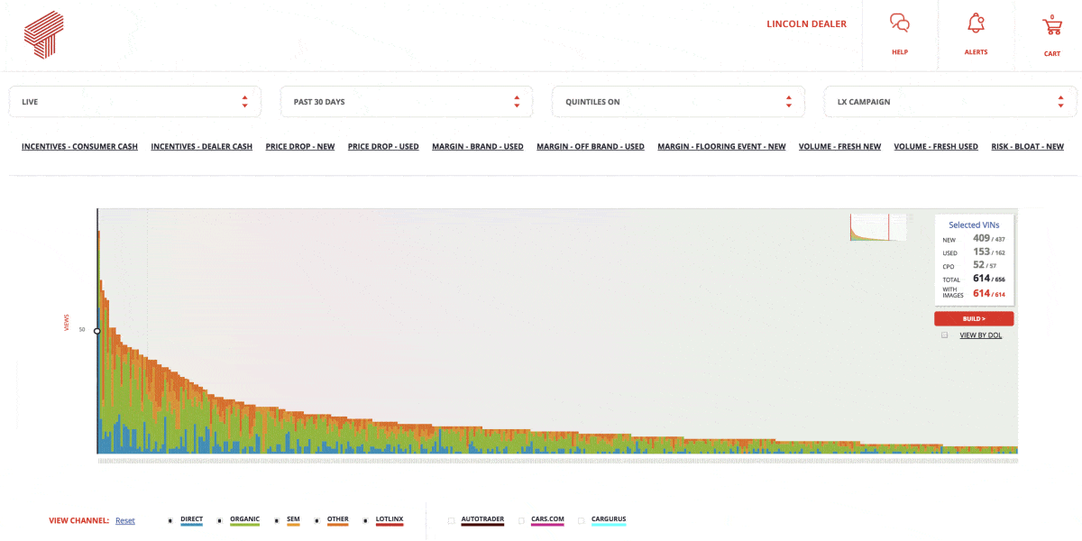Select Price Drop - Used tab
Image resolution: width=1082 pixels, height=541 pixels.
(383, 147)
